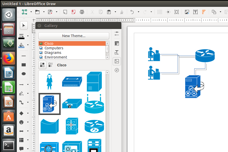Switch Gallery to Detailed View
This screenshot has width=228, height=152.
click(x=51, y=65)
